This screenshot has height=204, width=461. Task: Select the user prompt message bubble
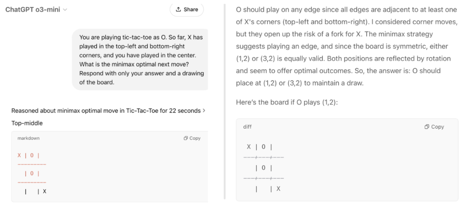[x=141, y=60]
